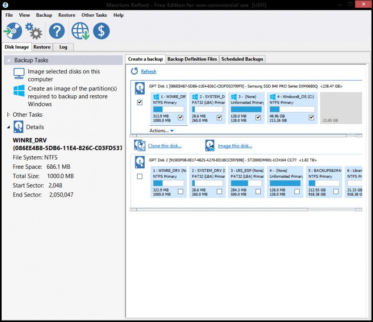Viewport: 373px width, 322px height.
Task: Click Windows flag icon on 1 - WINRE_DRV partition
Action: point(156,97)
